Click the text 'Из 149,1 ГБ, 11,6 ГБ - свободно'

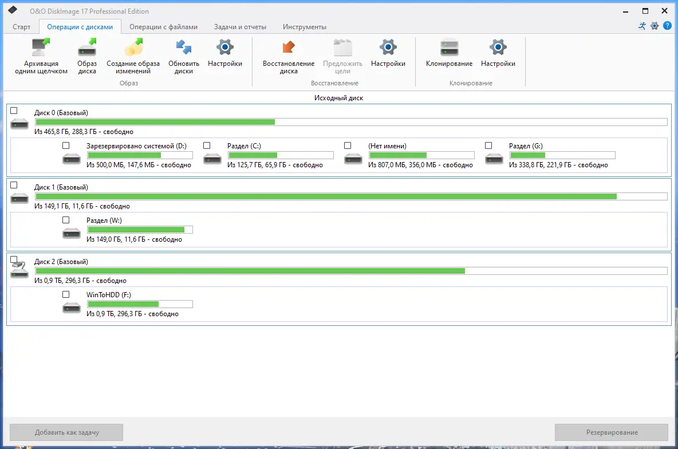(82, 206)
